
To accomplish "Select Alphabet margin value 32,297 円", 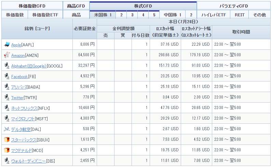I will [x=86, y=65].
